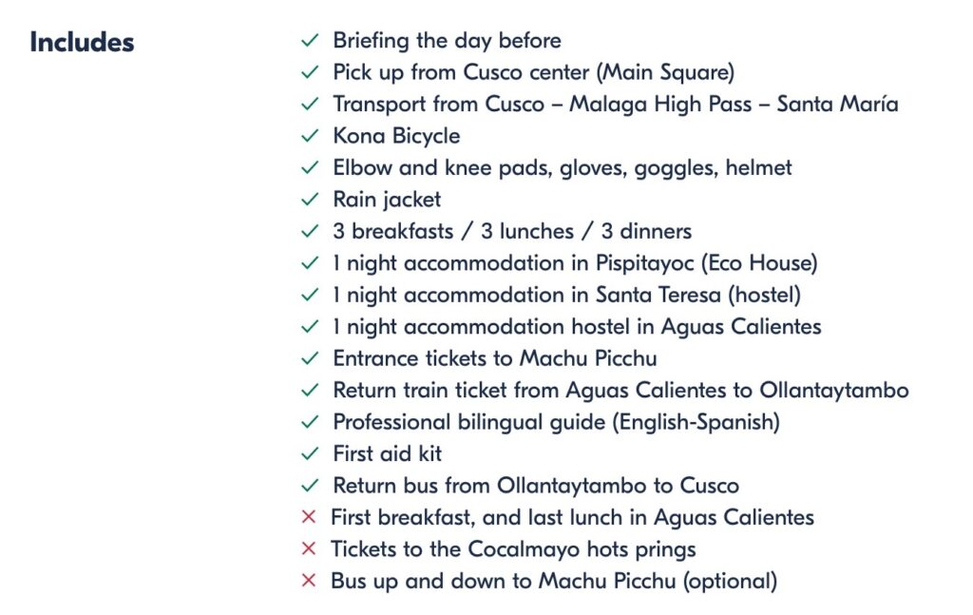Screen dimensions: 973x615
Task: Click the checkmark next to Kona Bicycle
Action: click(x=309, y=136)
